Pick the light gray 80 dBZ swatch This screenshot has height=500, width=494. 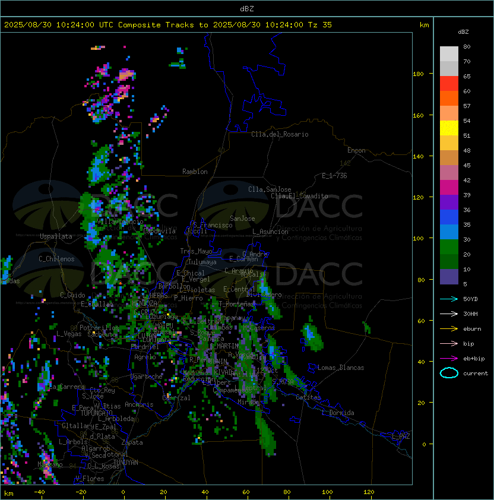[x=449, y=54]
